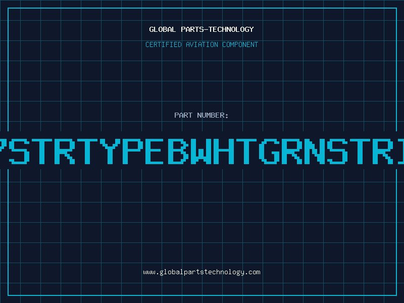Click the large part number string STRTYPEBWHTGRNSTR
404x303 pixels.
coord(202,151)
